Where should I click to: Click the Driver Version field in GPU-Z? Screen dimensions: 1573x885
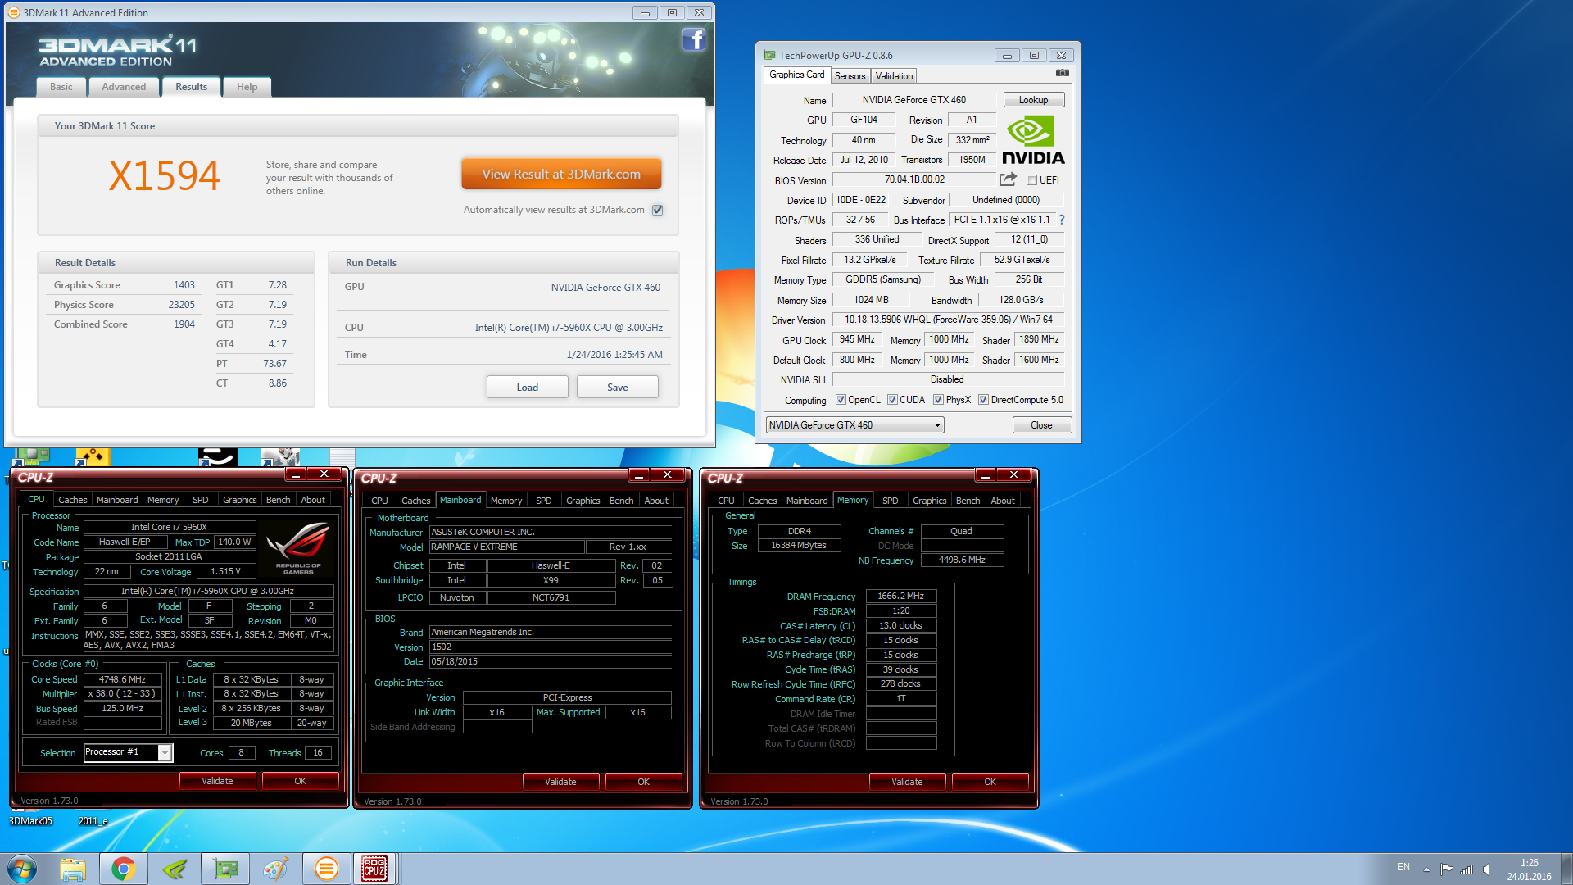tap(949, 320)
